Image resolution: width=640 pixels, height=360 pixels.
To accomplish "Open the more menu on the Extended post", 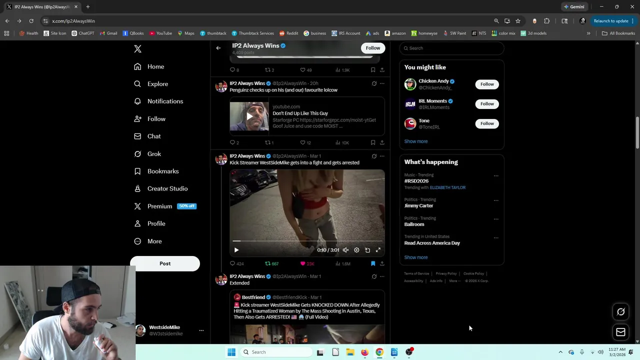I will pos(382,276).
